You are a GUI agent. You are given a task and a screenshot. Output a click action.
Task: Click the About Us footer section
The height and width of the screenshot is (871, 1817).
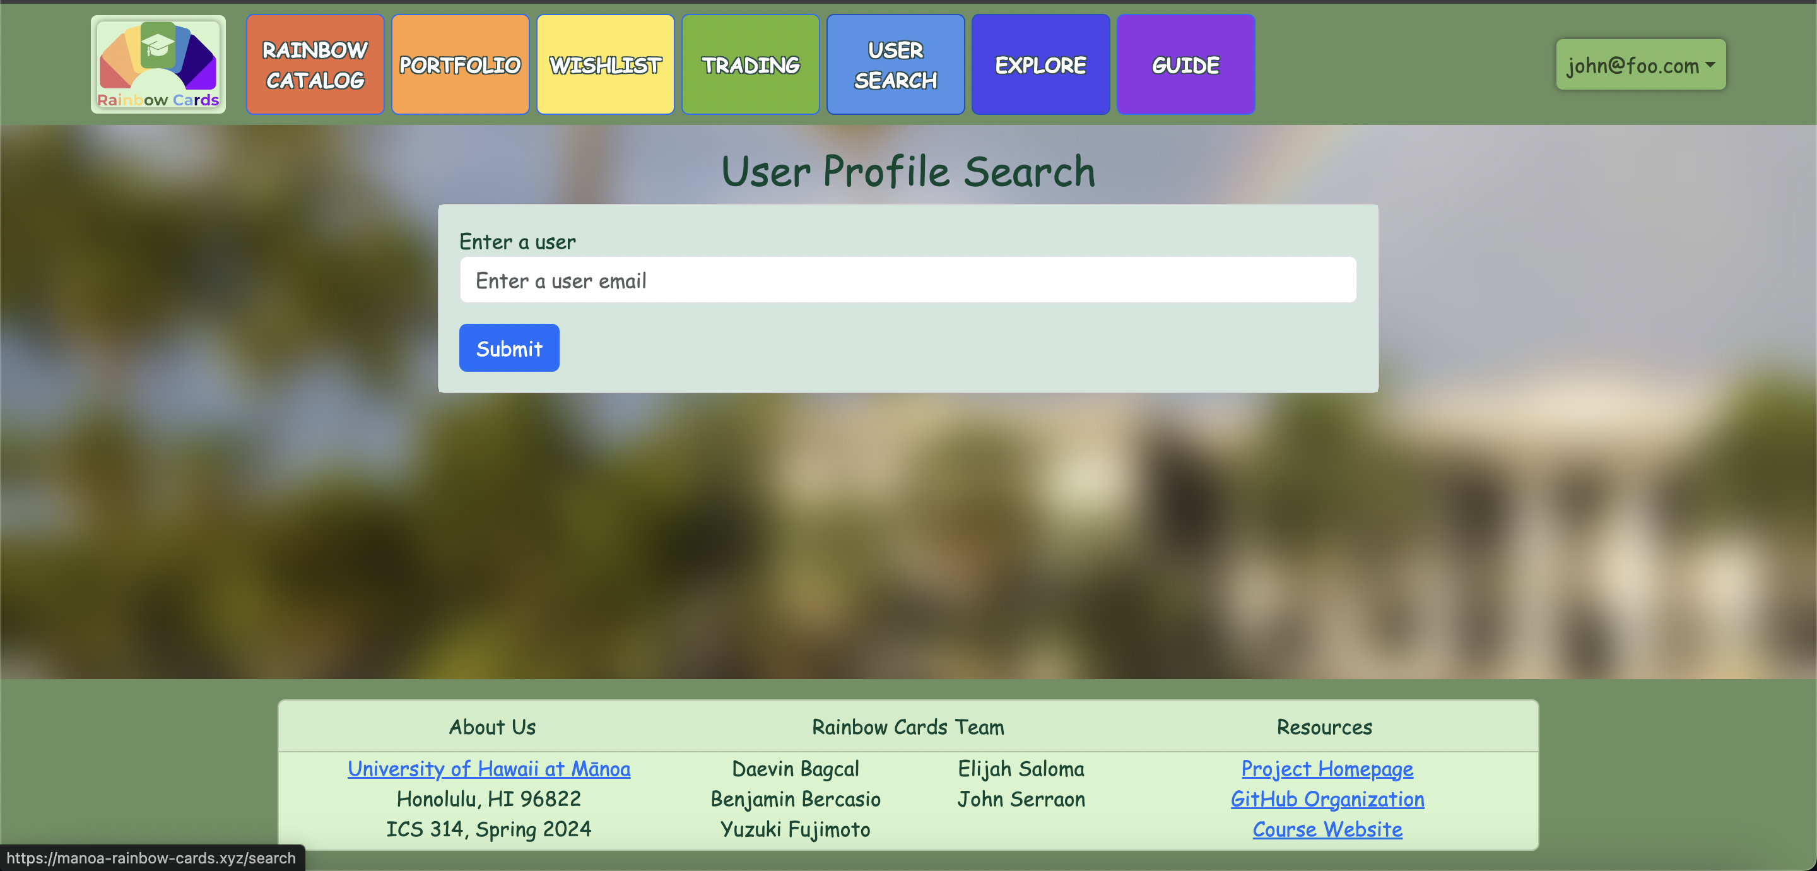(x=491, y=726)
